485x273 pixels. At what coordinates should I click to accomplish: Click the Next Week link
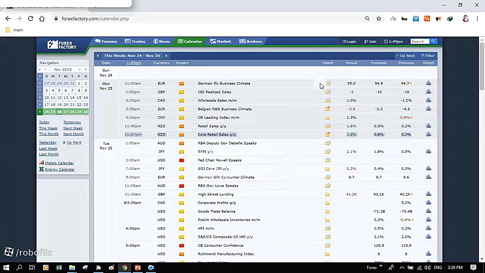pyautogui.click(x=73, y=128)
